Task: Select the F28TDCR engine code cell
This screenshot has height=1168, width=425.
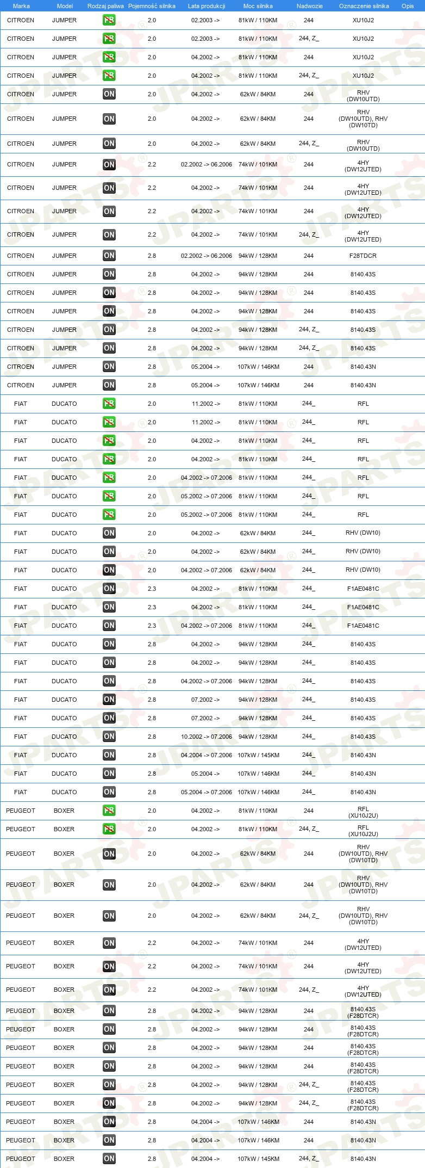Action: [363, 256]
